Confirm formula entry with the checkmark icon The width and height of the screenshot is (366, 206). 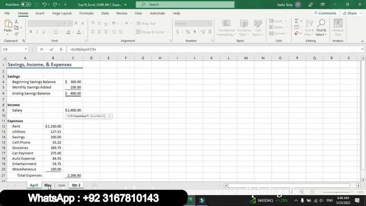51,49
